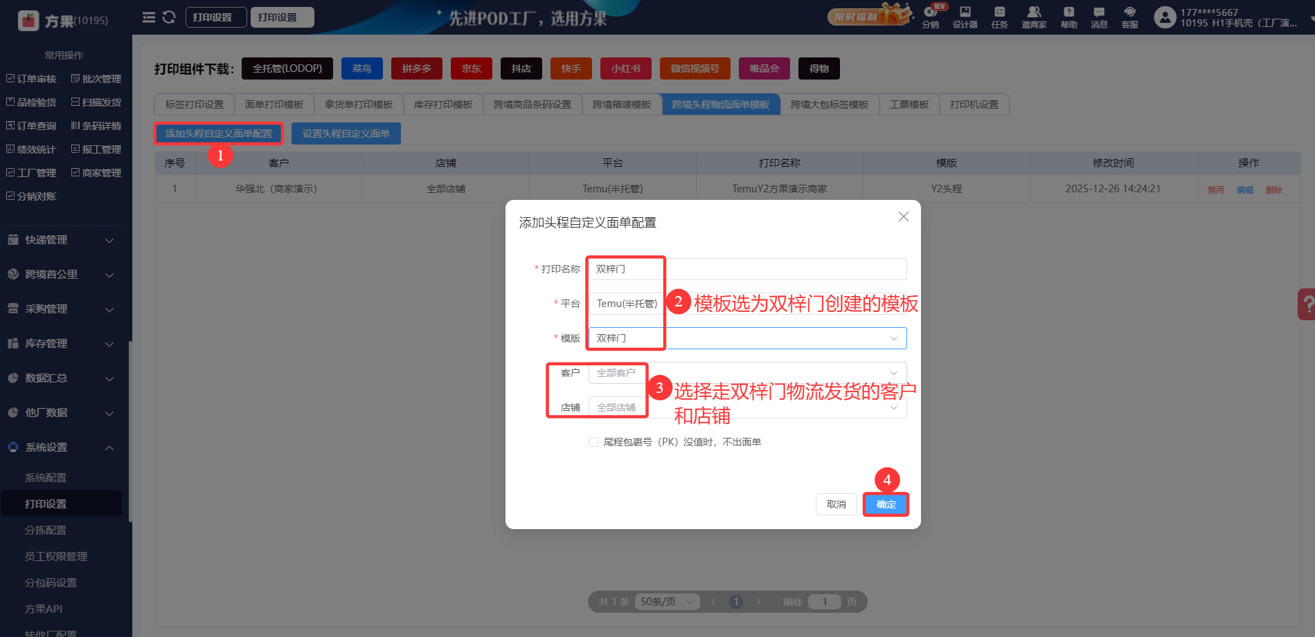This screenshot has width=1315, height=637.
Task: Open the 店铺 dropdown in the dialog
Action: [x=747, y=407]
